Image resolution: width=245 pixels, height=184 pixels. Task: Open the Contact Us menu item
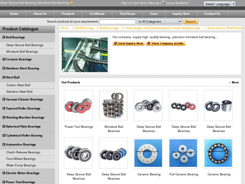point(212,14)
